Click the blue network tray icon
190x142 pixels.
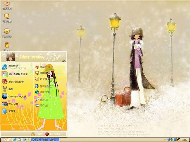pos(168,140)
